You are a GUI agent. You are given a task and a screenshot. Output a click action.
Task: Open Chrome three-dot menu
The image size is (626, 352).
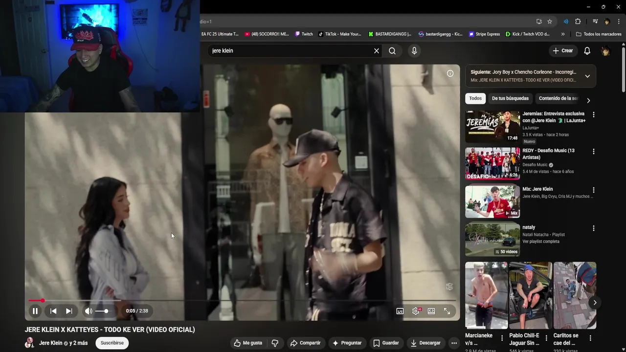[619, 22]
